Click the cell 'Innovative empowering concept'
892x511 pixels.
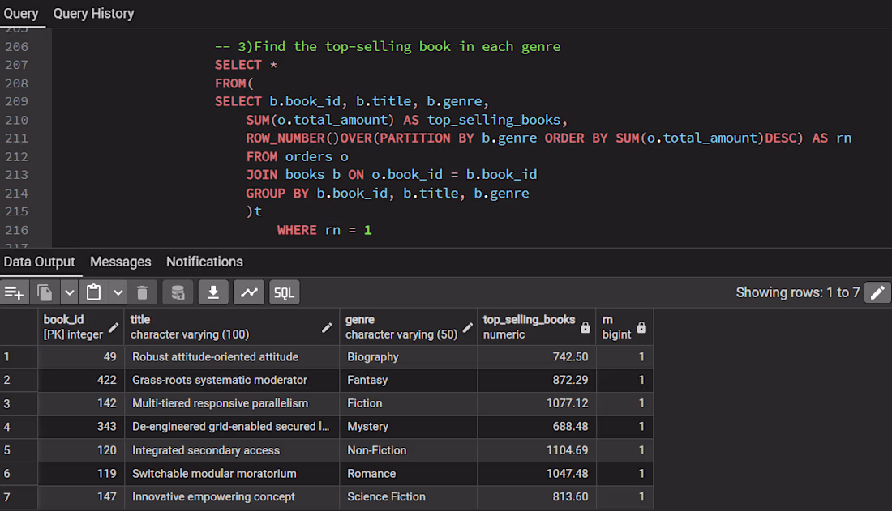232,496
